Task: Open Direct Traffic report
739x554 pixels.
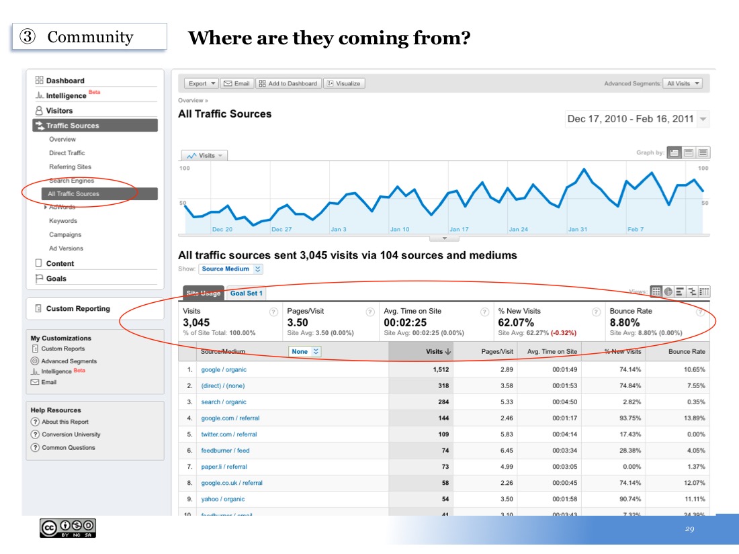Action: pyautogui.click(x=67, y=153)
